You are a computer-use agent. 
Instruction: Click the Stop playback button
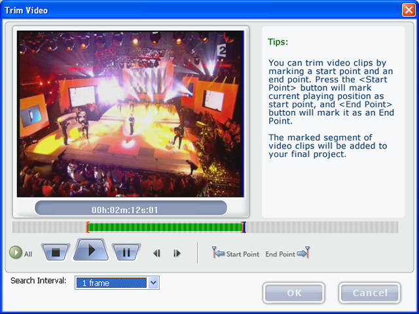[x=56, y=252]
